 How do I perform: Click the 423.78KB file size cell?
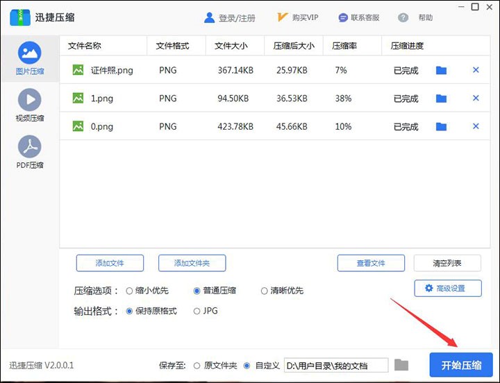(x=235, y=126)
